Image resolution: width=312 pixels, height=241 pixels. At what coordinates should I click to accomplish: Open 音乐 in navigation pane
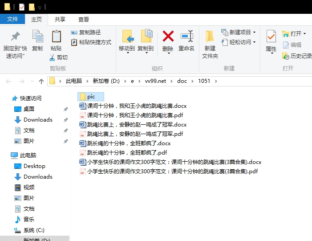24,219
